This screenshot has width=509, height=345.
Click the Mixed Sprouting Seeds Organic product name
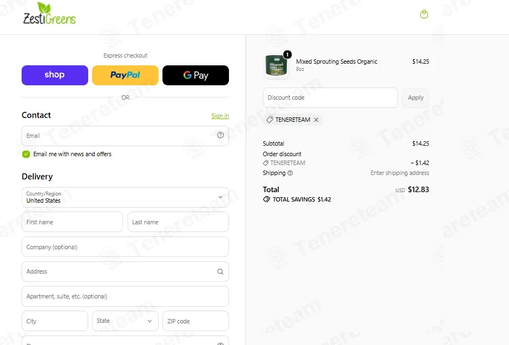point(337,61)
